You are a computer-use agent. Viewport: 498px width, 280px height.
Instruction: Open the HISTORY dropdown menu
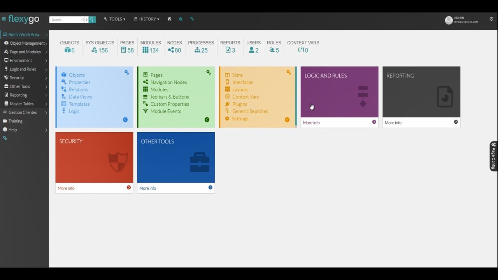[x=146, y=19]
